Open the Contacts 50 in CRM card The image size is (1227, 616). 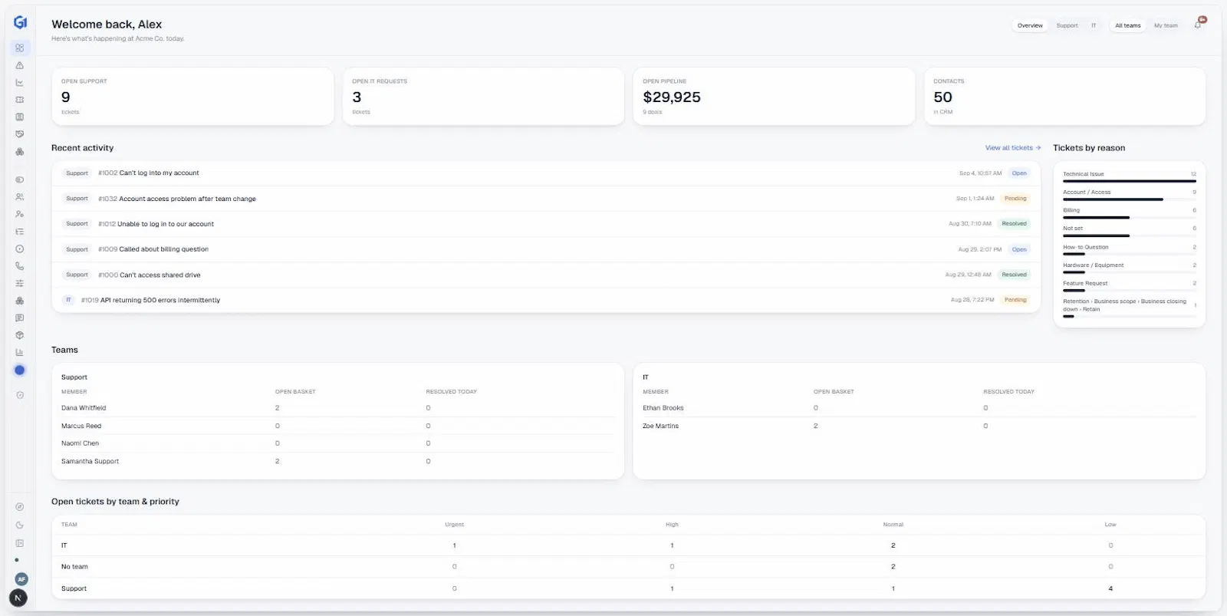tap(1064, 97)
